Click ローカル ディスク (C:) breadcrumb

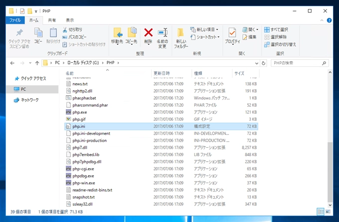click(83, 63)
